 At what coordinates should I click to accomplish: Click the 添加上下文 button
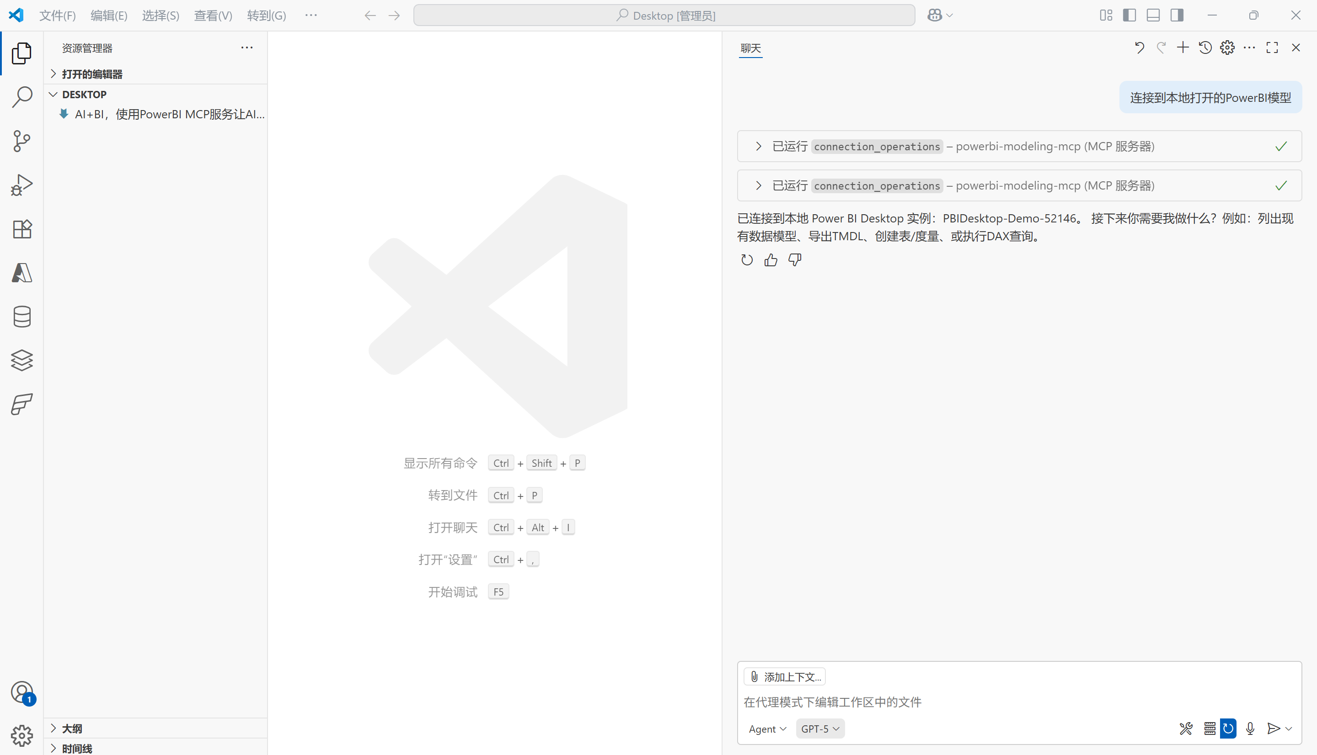[785, 677]
